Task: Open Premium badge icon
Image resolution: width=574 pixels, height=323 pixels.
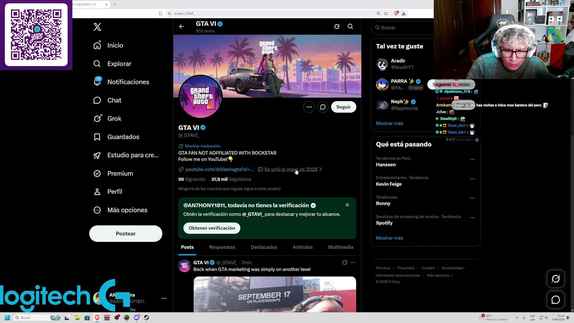Action: point(97,173)
